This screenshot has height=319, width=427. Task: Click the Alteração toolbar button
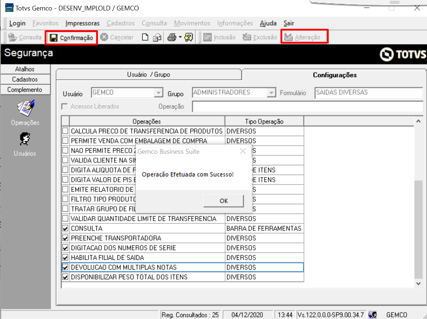[x=302, y=37]
